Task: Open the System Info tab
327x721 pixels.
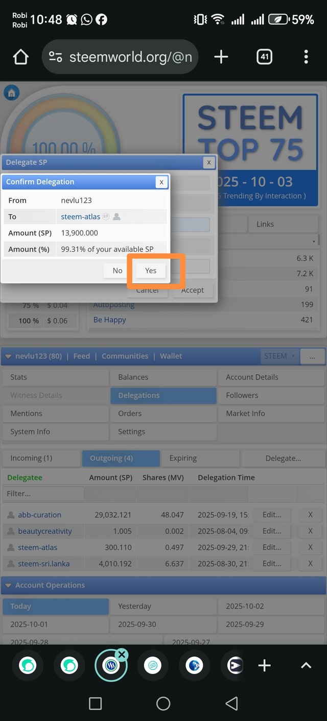Action: (55, 431)
